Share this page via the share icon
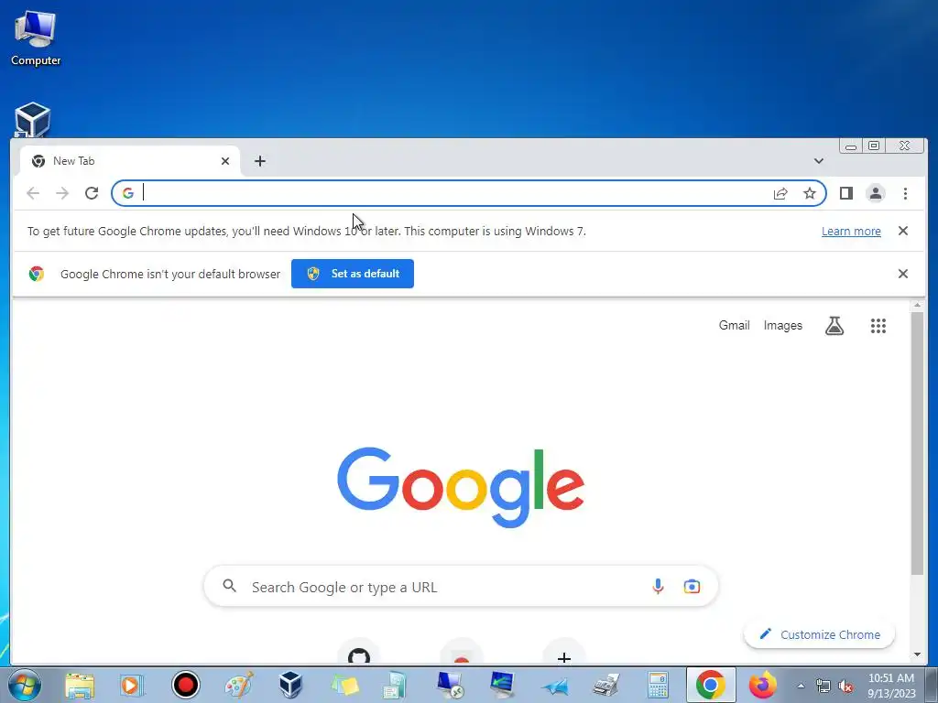The height and width of the screenshot is (703, 938). pos(780,193)
